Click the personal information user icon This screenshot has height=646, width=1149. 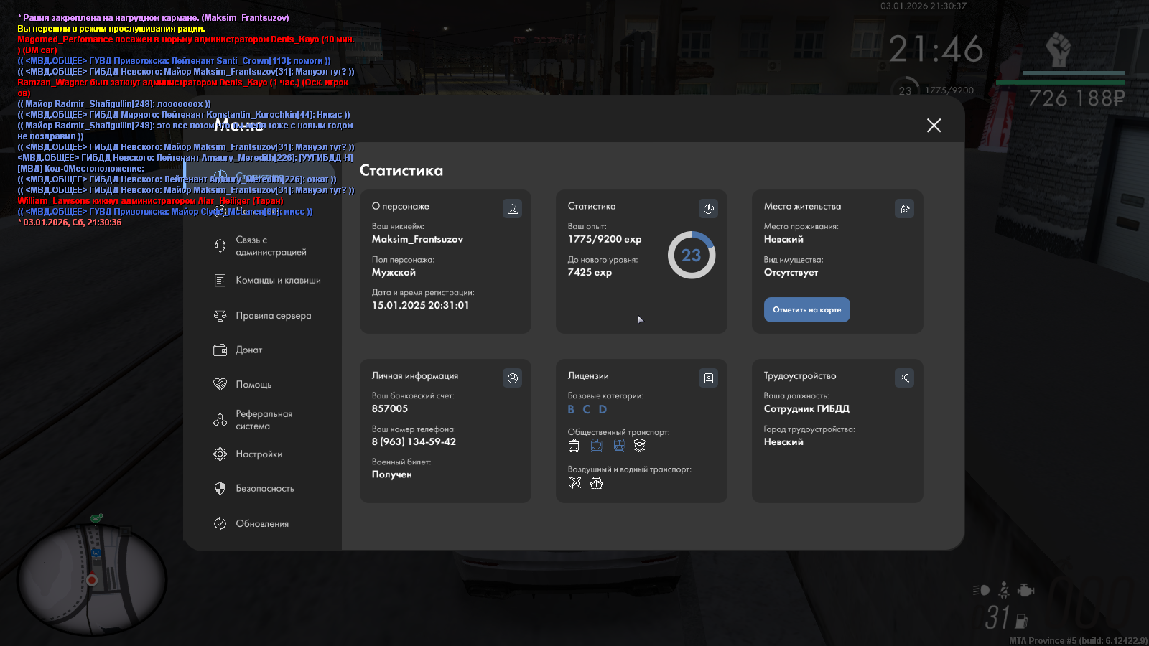512,378
